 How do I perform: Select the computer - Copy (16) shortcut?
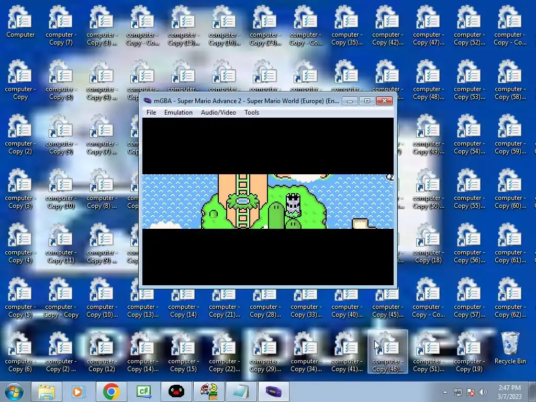click(224, 25)
